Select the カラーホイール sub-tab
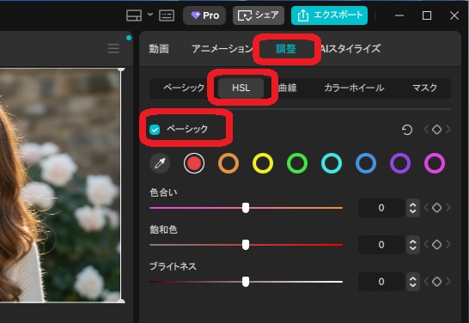 (x=354, y=88)
